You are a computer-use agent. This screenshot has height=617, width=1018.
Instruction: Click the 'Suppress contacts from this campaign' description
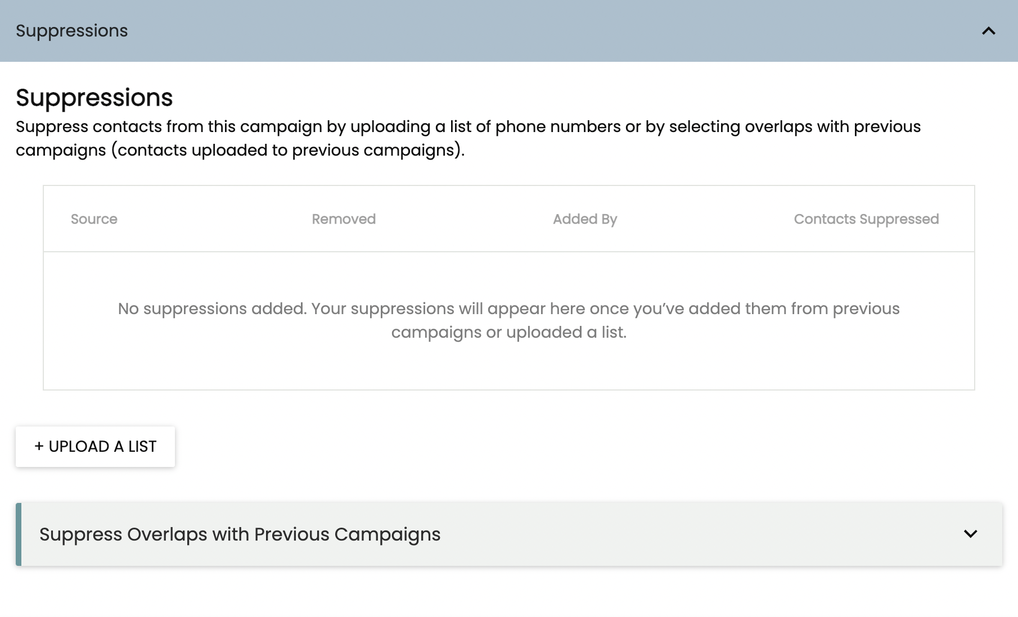tap(468, 126)
